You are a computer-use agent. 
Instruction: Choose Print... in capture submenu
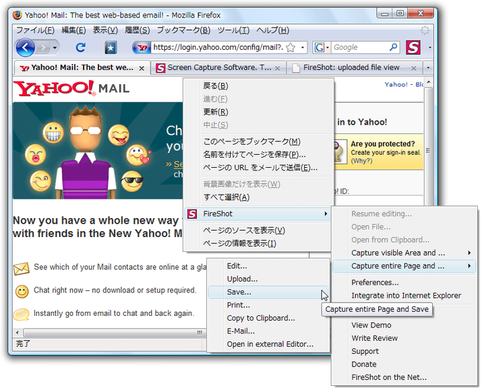point(268,305)
